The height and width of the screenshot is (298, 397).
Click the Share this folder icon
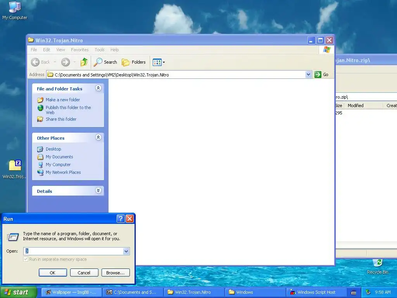40,119
